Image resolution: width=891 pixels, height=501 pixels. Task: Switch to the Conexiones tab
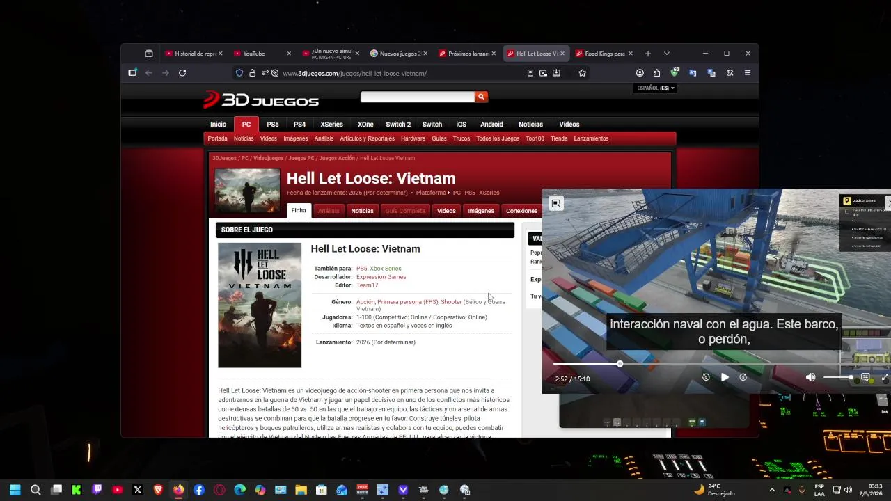pos(521,211)
